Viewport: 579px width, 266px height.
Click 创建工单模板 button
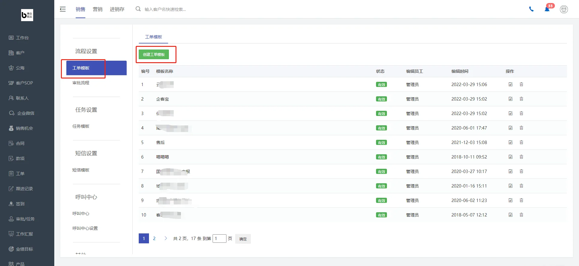154,54
